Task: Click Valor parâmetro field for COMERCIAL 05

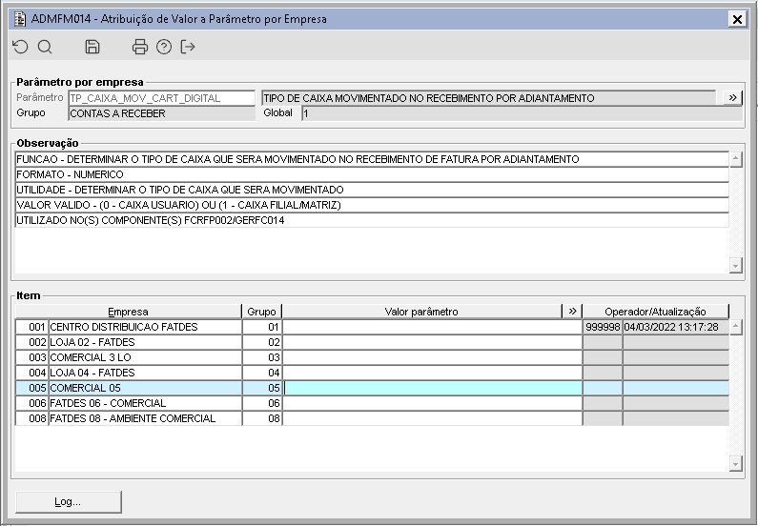Action: point(433,388)
